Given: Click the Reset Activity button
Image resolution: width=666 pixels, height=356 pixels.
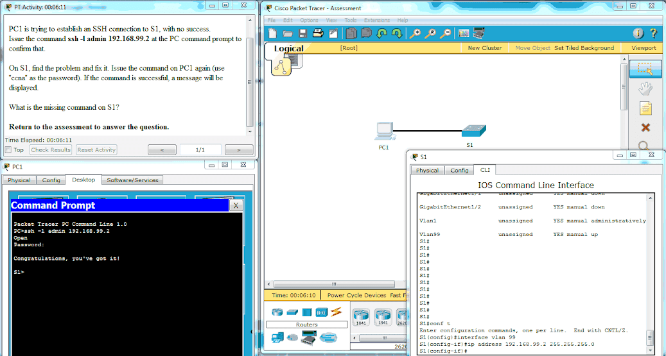Looking at the screenshot, I should pos(96,150).
